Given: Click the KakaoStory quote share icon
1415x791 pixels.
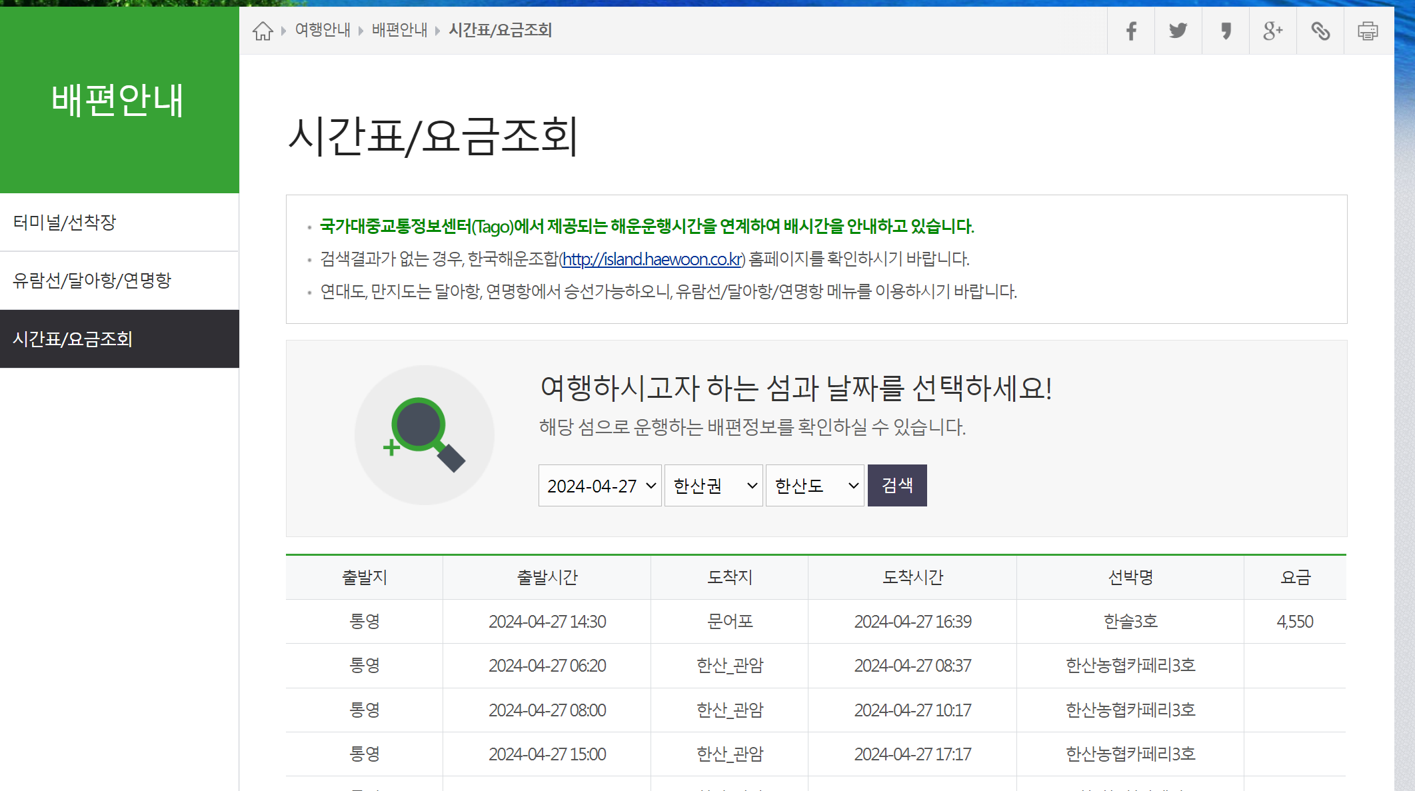Looking at the screenshot, I should pos(1225,31).
